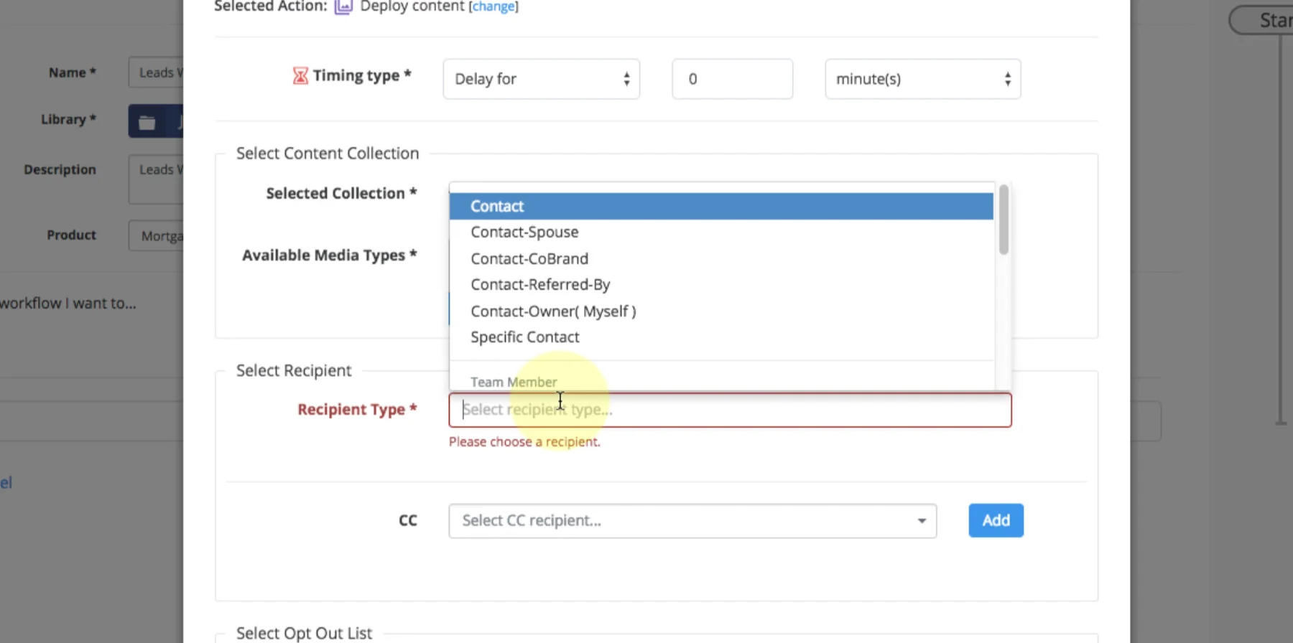Image resolution: width=1293 pixels, height=643 pixels.
Task: Click the Product field in background form
Action: click(156, 235)
